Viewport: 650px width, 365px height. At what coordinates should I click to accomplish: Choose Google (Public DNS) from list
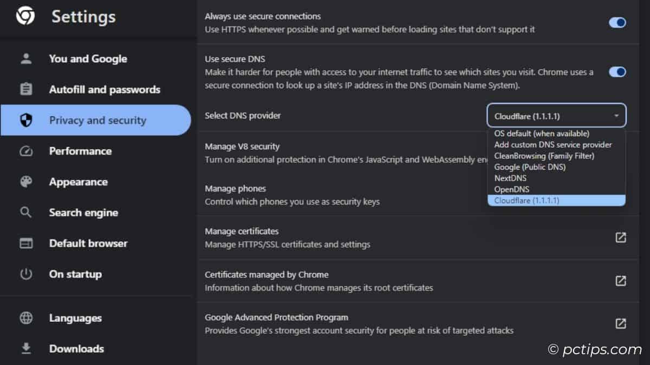click(530, 167)
